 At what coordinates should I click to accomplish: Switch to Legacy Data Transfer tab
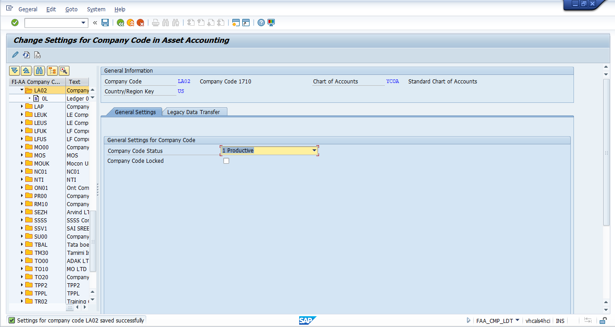pyautogui.click(x=194, y=112)
